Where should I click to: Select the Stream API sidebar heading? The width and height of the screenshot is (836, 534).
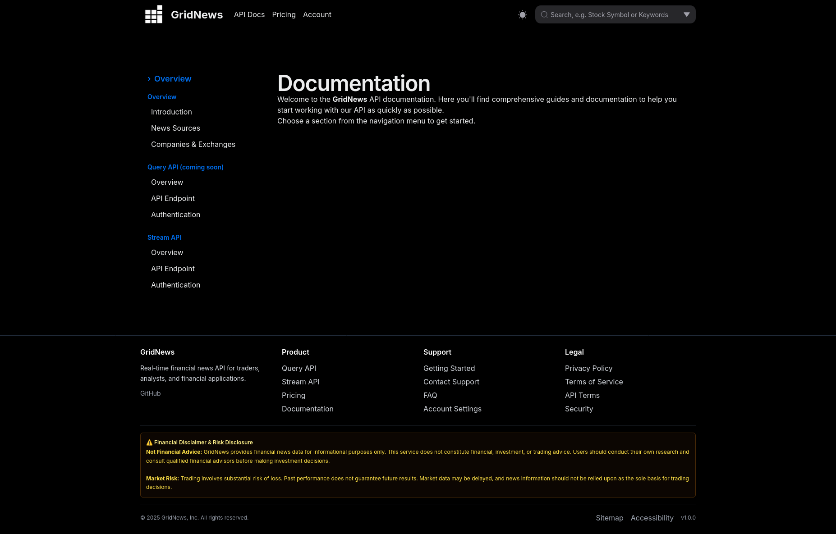[164, 237]
